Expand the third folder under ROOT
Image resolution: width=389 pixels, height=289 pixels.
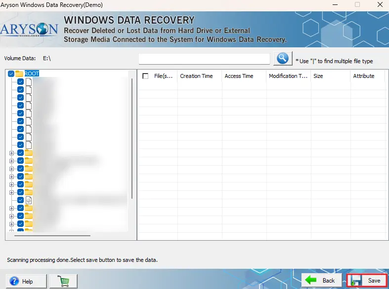[11, 169]
